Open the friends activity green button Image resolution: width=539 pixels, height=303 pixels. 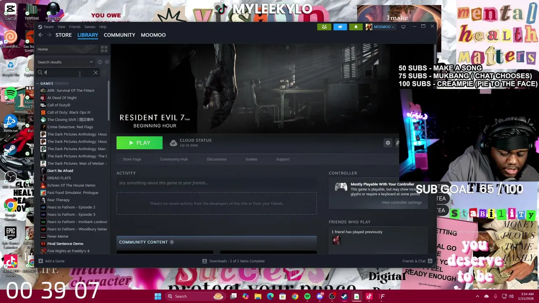coord(324,27)
